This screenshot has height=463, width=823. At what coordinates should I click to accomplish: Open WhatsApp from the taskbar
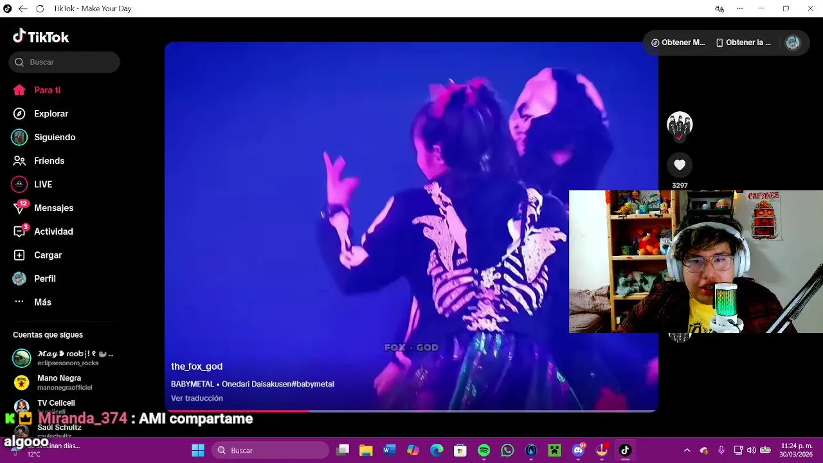(507, 450)
